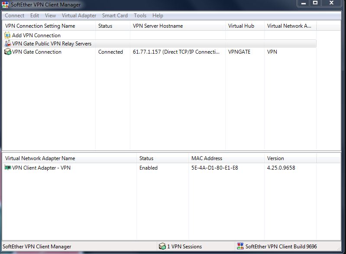The image size is (346, 254).
Task: Sort by adapter Status column header
Action: 163,158
